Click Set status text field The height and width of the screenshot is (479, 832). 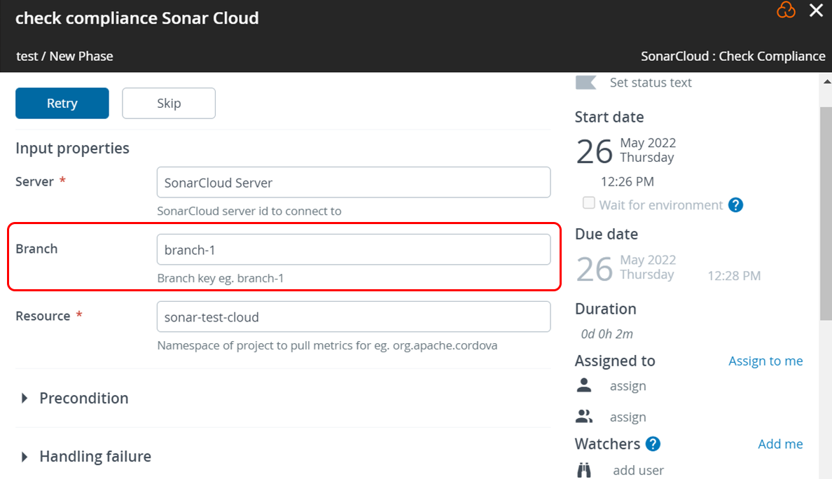[651, 83]
